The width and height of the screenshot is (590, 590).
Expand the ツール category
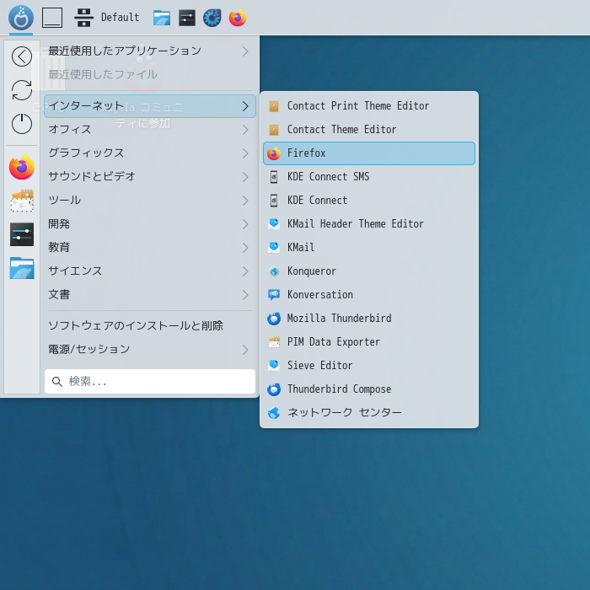(x=150, y=201)
